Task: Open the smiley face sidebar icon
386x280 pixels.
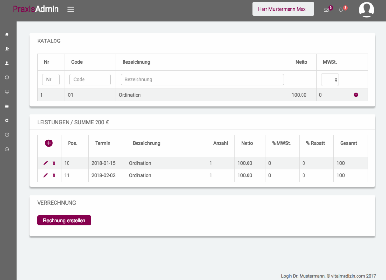Action: click(x=7, y=77)
